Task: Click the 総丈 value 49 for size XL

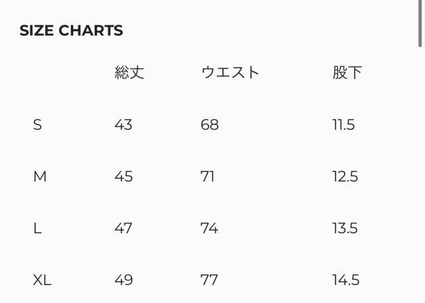Action: click(x=124, y=280)
